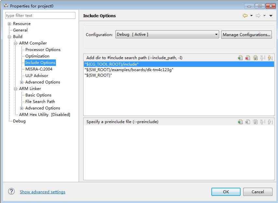The height and width of the screenshot is (203, 278).
Task: Click the Show advanced settings link
Action: [43, 192]
